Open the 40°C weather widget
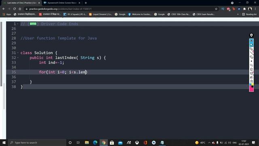 pyautogui.click(x=200, y=142)
